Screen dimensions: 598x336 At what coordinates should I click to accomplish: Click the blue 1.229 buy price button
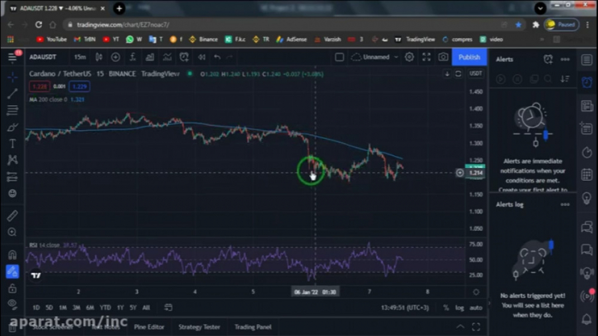79,86
